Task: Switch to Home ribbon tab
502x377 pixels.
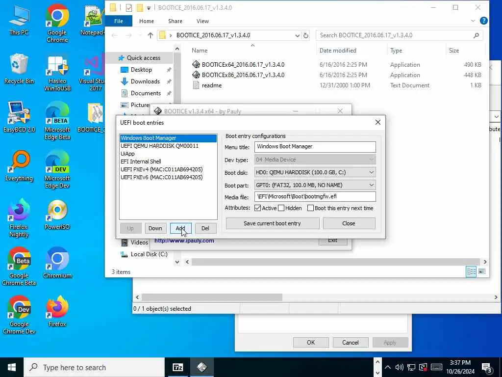Action: (x=147, y=21)
